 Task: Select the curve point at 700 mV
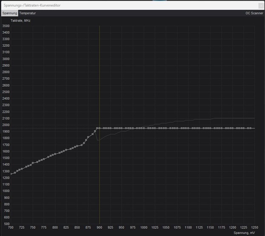(11, 174)
